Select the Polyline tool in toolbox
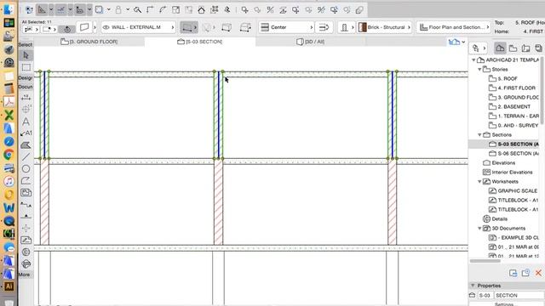This screenshot has width=545, height=306. [x=26, y=181]
